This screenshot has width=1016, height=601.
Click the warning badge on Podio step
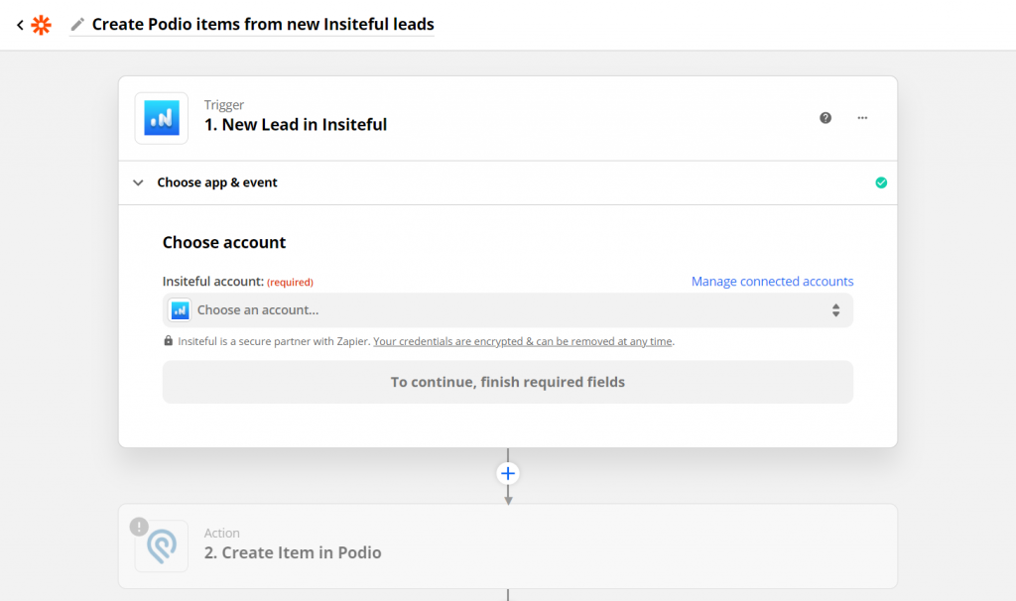(x=139, y=527)
